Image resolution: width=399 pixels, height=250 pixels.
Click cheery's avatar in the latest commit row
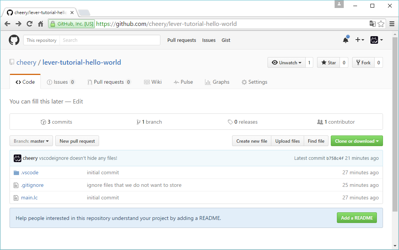pyautogui.click(x=17, y=158)
